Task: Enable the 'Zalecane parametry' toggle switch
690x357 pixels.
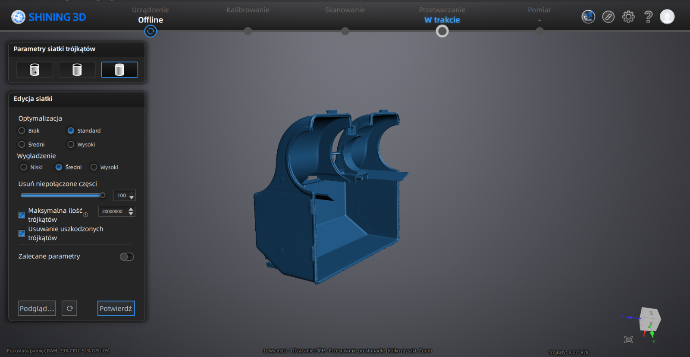Action: coord(127,257)
